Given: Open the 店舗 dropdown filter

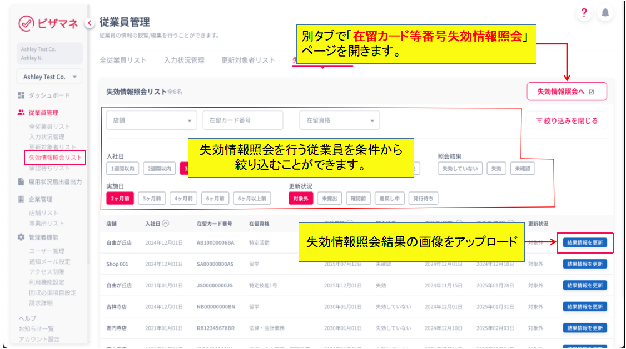Looking at the screenshot, I should [x=151, y=120].
